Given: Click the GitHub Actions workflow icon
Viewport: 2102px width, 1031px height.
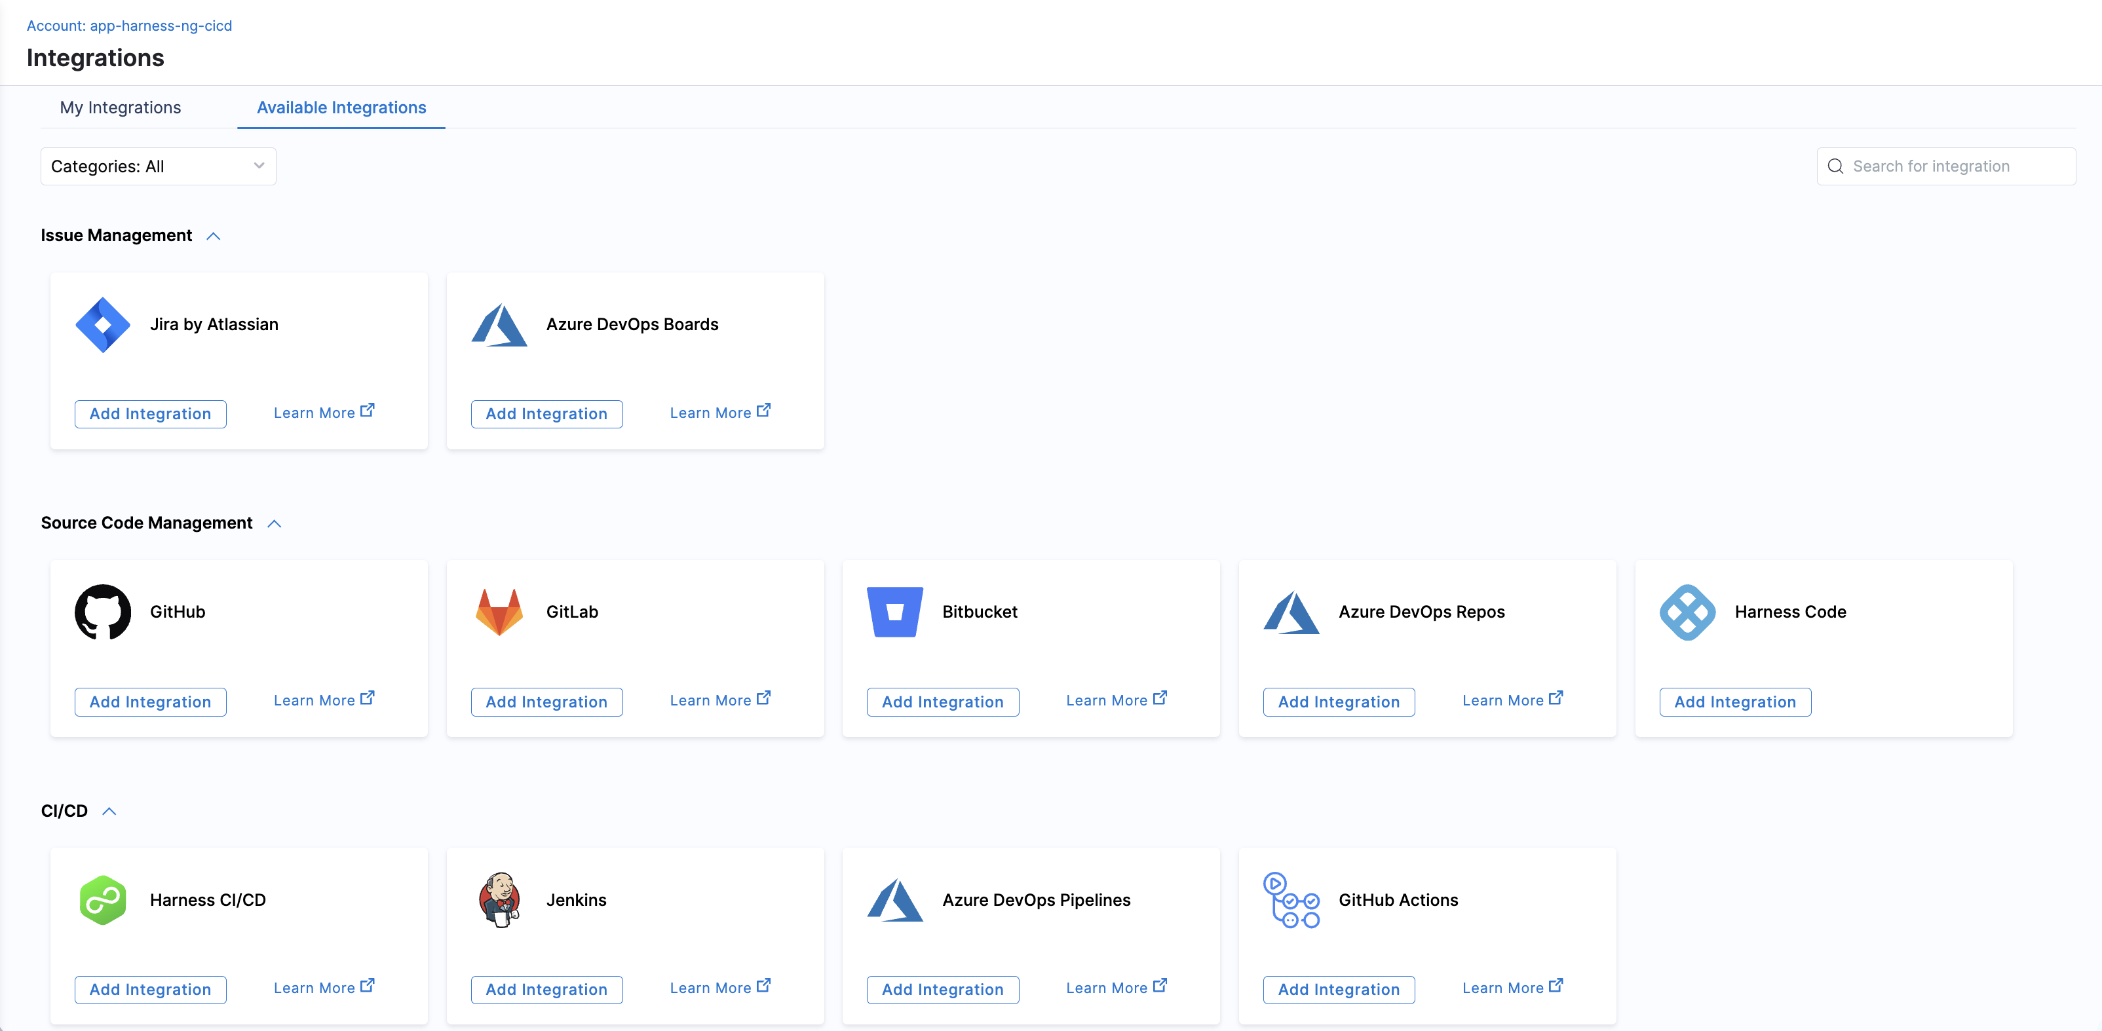Looking at the screenshot, I should pos(1291,900).
